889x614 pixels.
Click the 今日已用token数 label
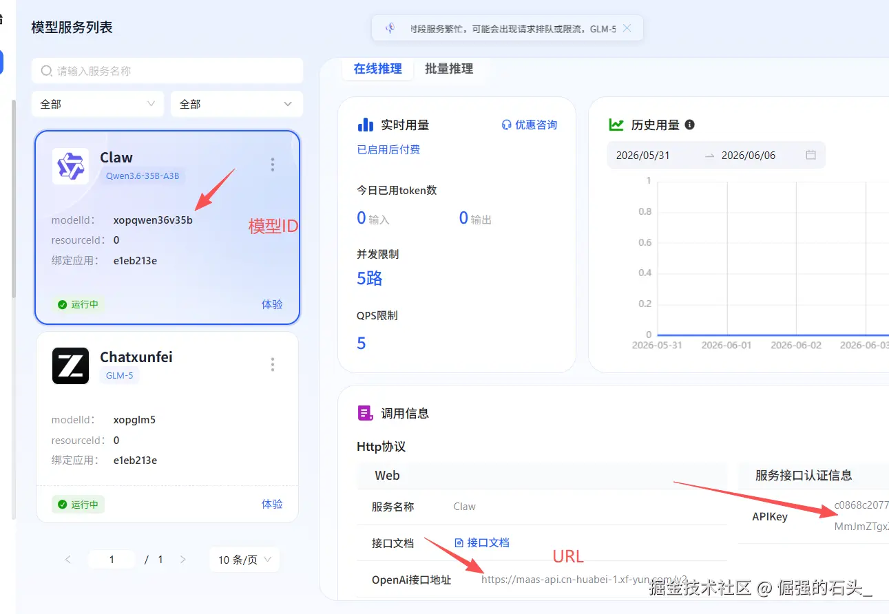(397, 190)
